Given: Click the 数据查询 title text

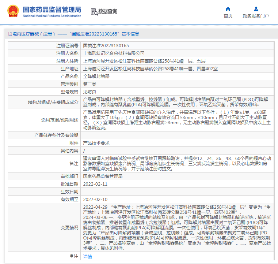Looking at the screenshot, I should [x=108, y=11].
